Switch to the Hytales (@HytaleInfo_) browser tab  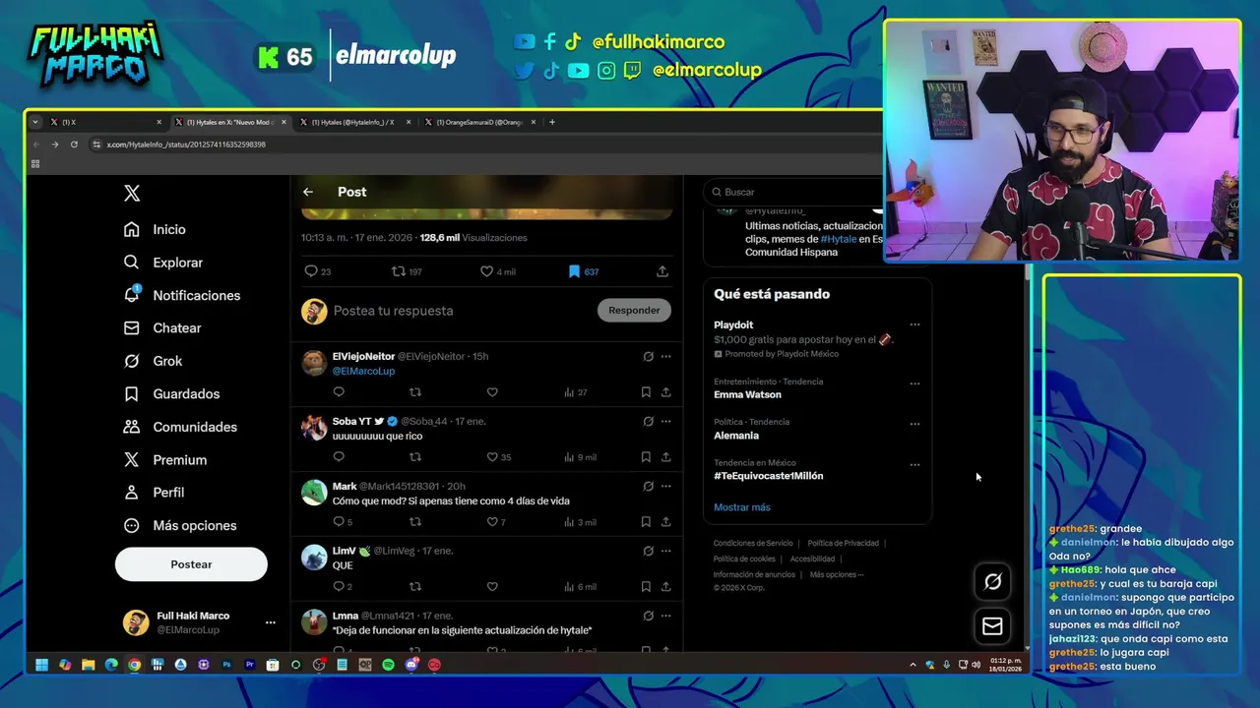click(x=355, y=122)
